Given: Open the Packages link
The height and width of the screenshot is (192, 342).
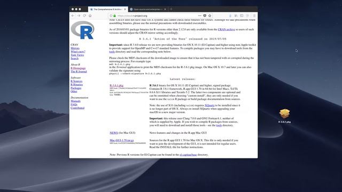Looking at the screenshot, I should pyautogui.click(x=76, y=88).
